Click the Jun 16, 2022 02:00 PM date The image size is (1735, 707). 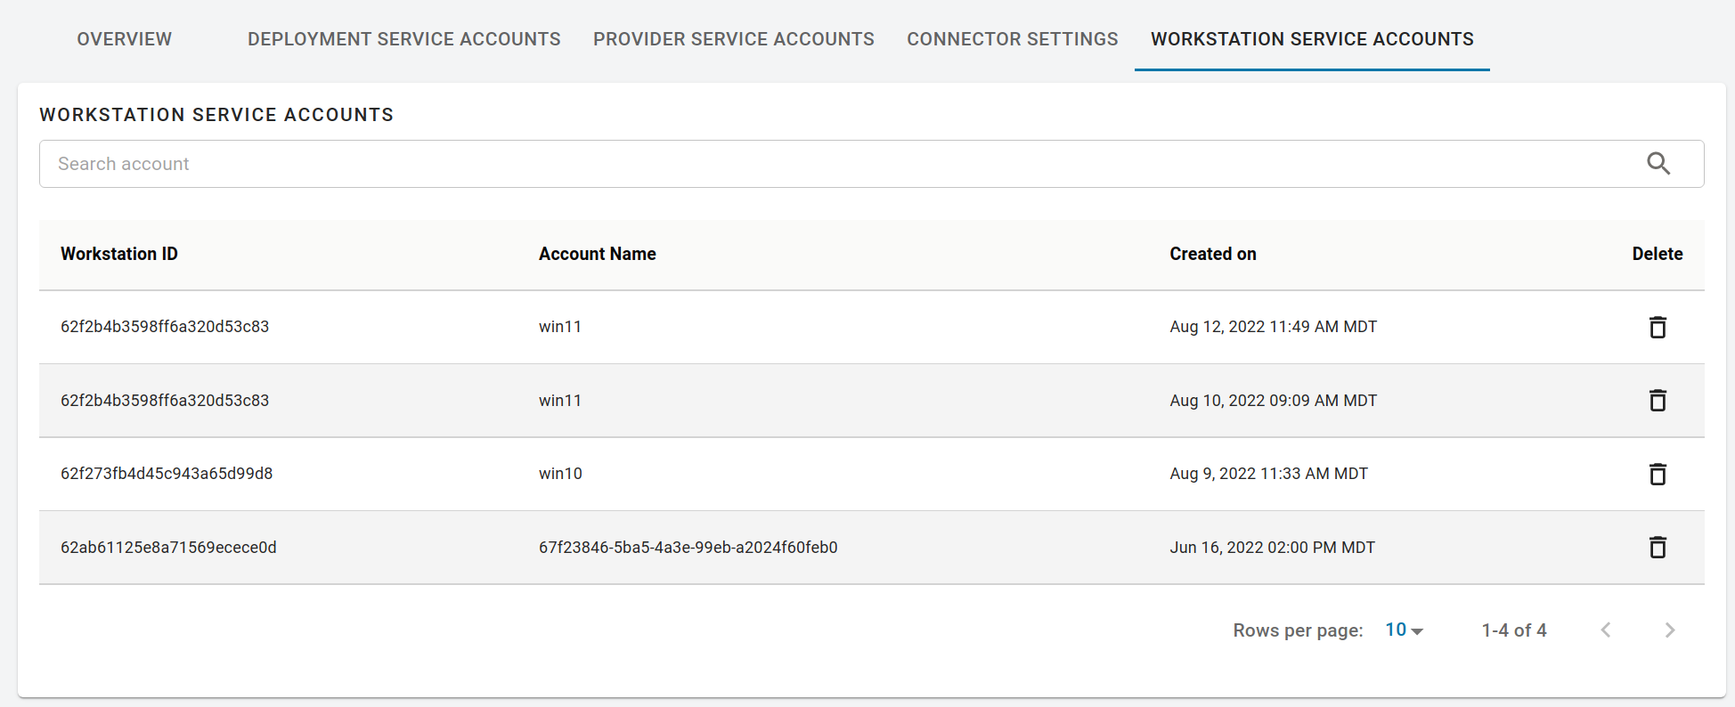pos(1273,548)
